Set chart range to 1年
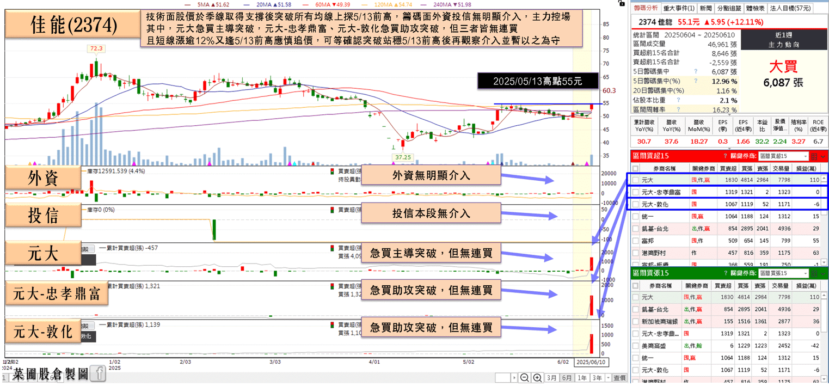Image resolution: width=829 pixels, height=392 pixels. tap(582, 378)
